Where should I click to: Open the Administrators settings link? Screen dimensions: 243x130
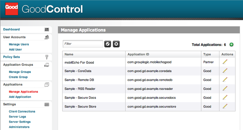click(x=19, y=127)
